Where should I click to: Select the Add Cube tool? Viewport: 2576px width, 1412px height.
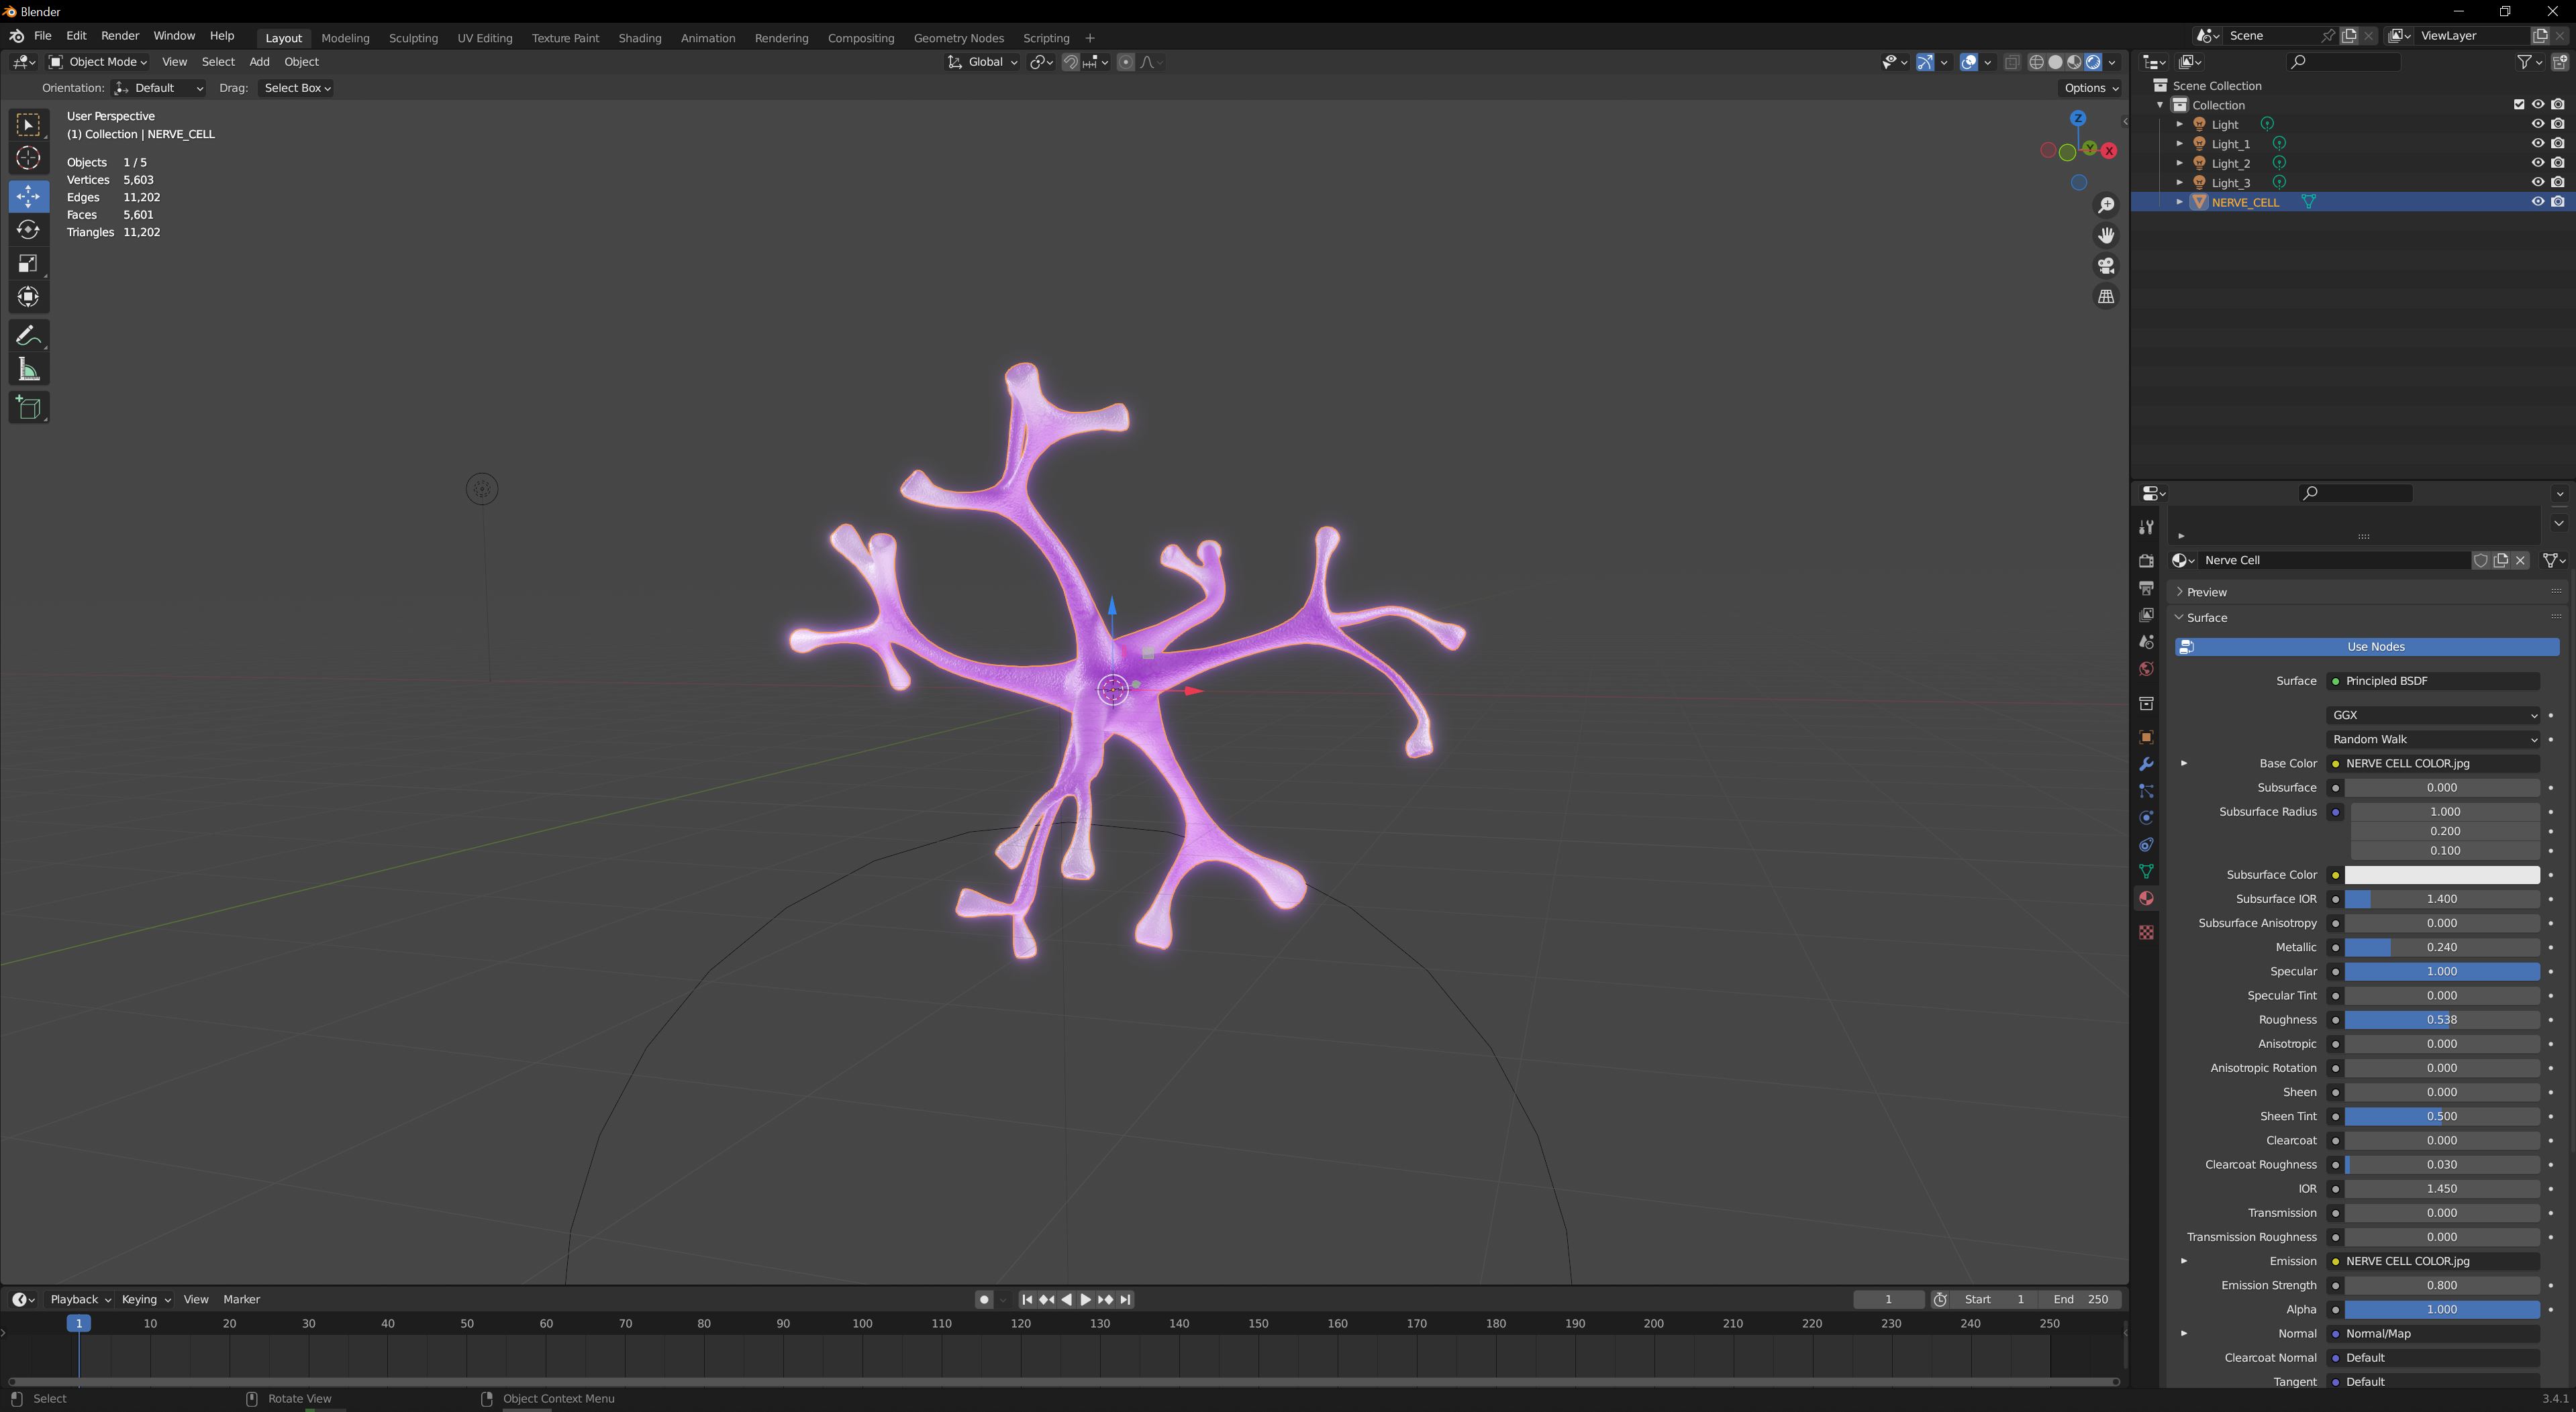(x=28, y=408)
